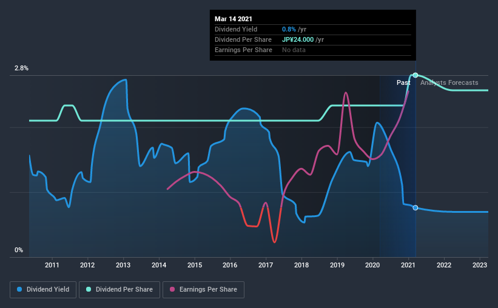Screen dimensions: 498x308
Task: Click the 2021 x-axis label
Action: tap(408, 265)
